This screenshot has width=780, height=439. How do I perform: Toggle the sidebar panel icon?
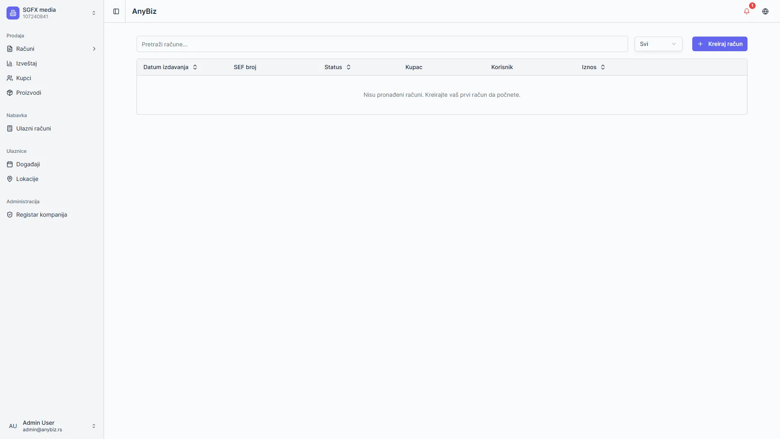coord(116,11)
